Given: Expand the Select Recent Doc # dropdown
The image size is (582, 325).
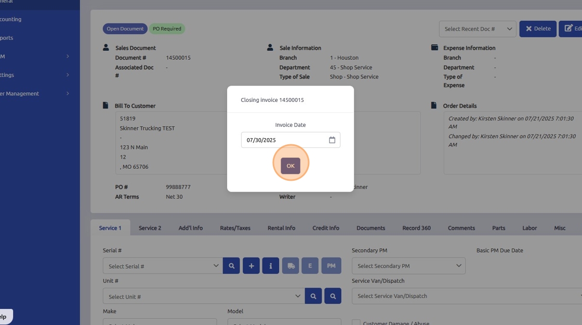Looking at the screenshot, I should tap(477, 29).
